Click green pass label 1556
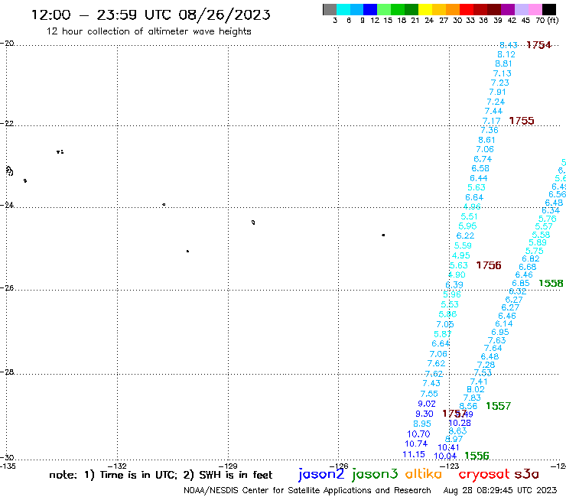 pos(477,456)
